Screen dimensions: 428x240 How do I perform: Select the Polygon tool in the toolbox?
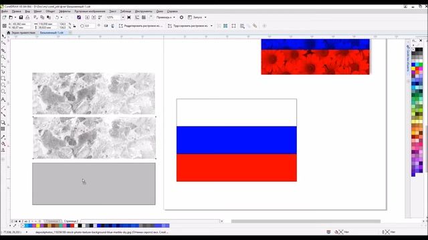[3, 92]
